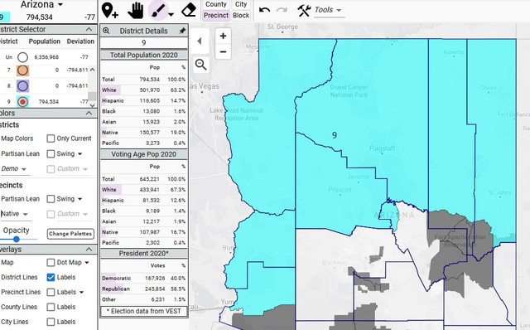Open the brush options dropdown arrow
This screenshot has height=330, width=530.
(x=171, y=14)
